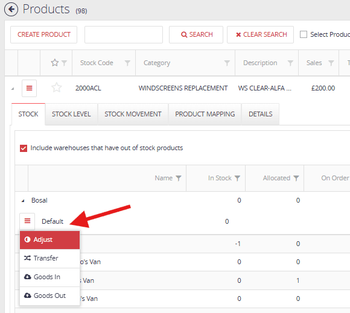Click the Search button
Screen dimensions: 350x313
tap(196, 34)
